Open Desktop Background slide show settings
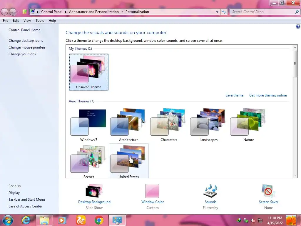 pyautogui.click(x=94, y=191)
